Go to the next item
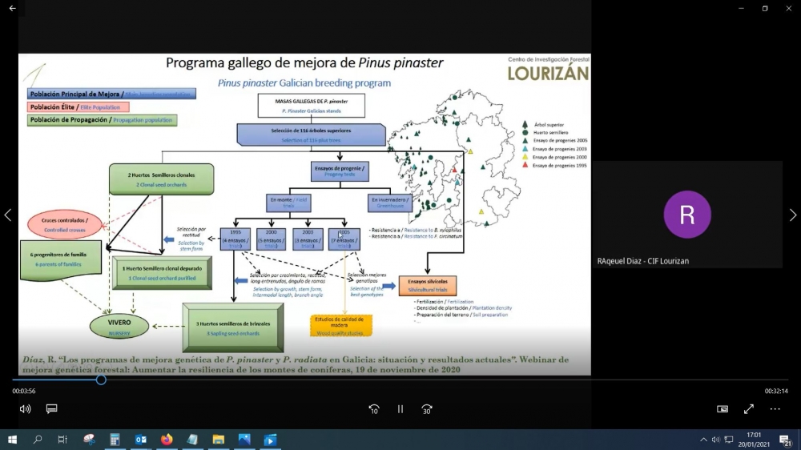This screenshot has width=801, height=450. 793,215
